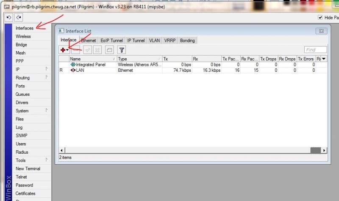The height and width of the screenshot is (201, 339).
Task: Open the Certificates menu item
Action: (25, 193)
